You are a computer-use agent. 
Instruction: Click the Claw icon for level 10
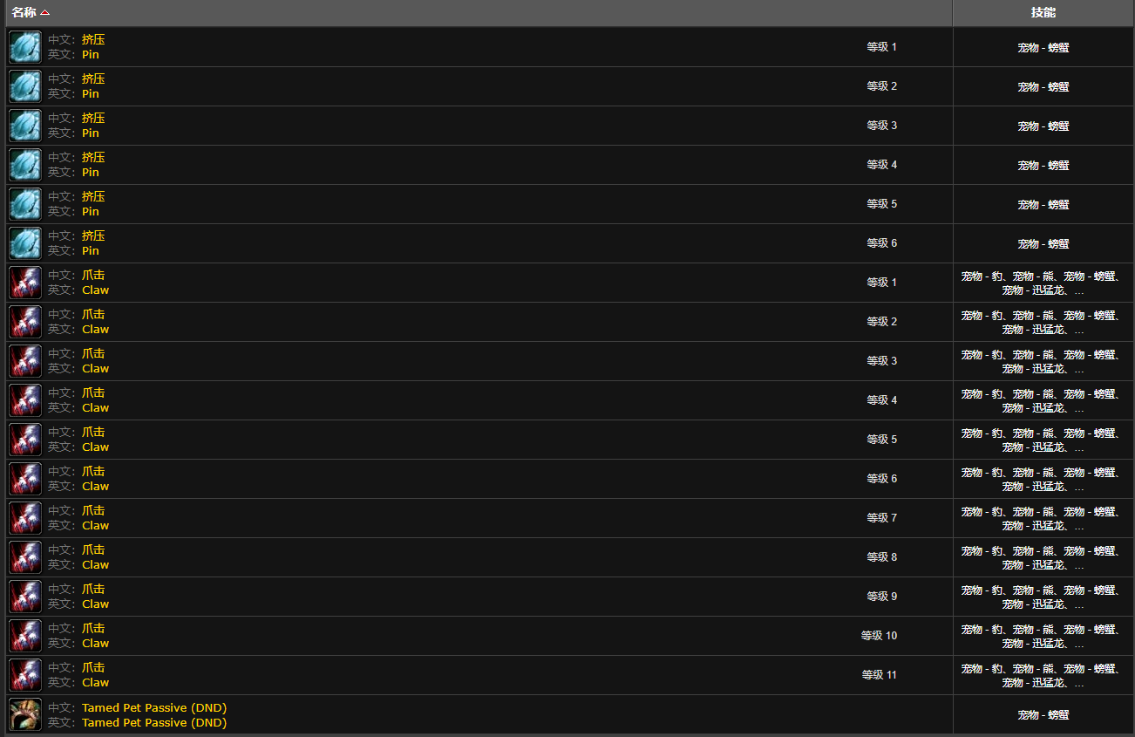25,636
